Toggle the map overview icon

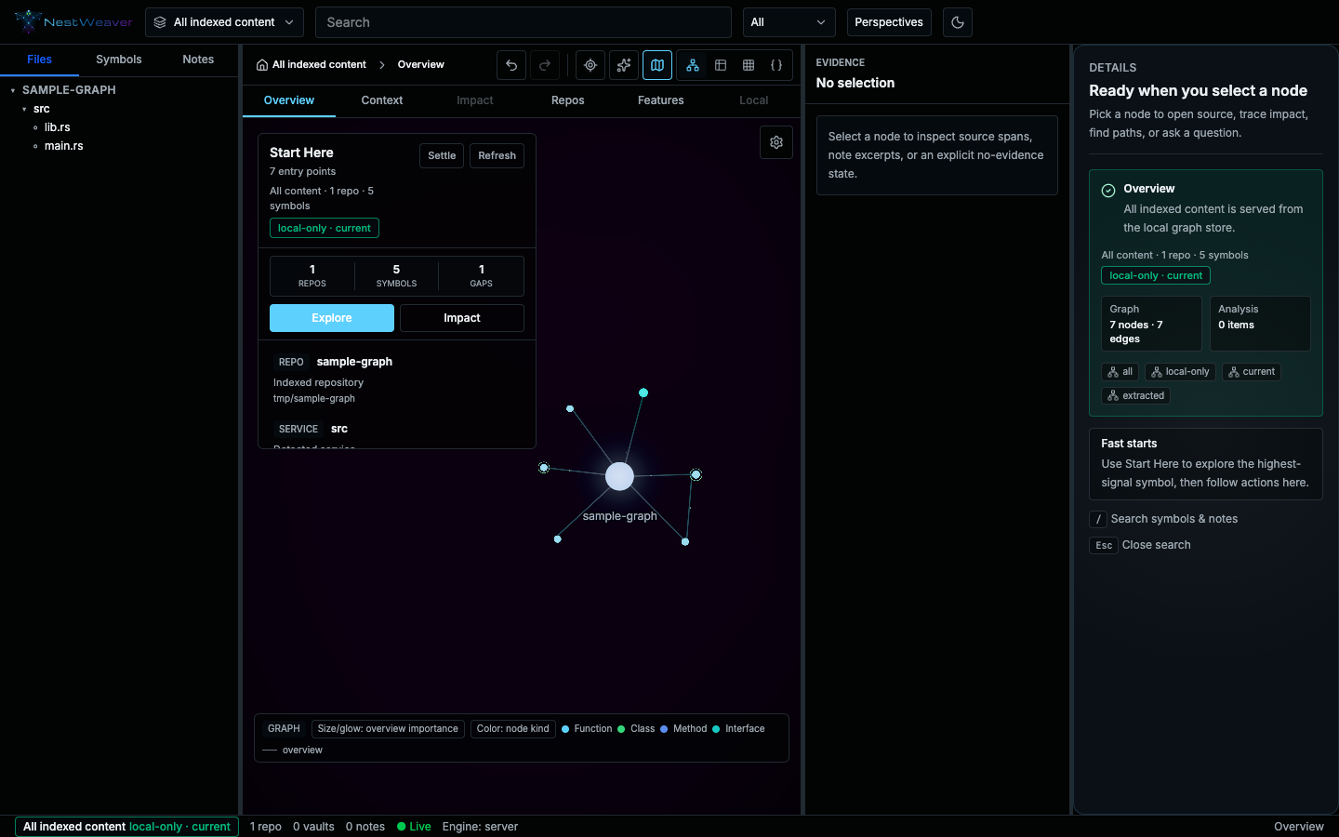click(657, 65)
